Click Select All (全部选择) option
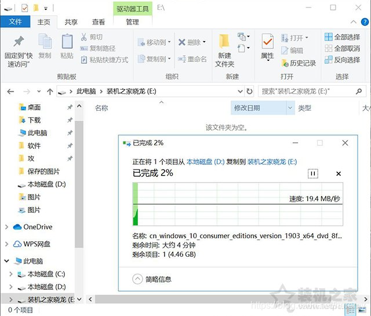Screen dimensions: 371x316 329,37
